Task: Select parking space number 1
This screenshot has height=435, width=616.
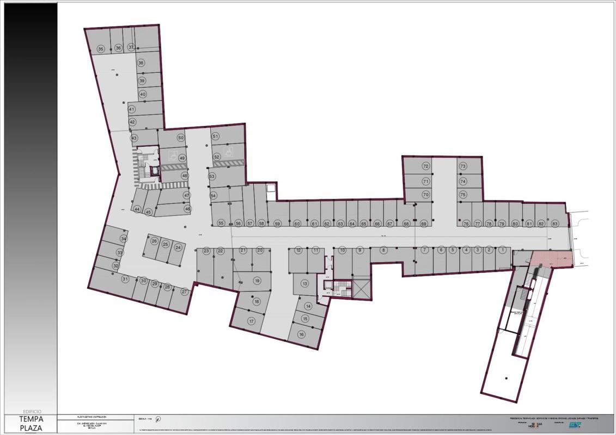Action: pos(503,250)
